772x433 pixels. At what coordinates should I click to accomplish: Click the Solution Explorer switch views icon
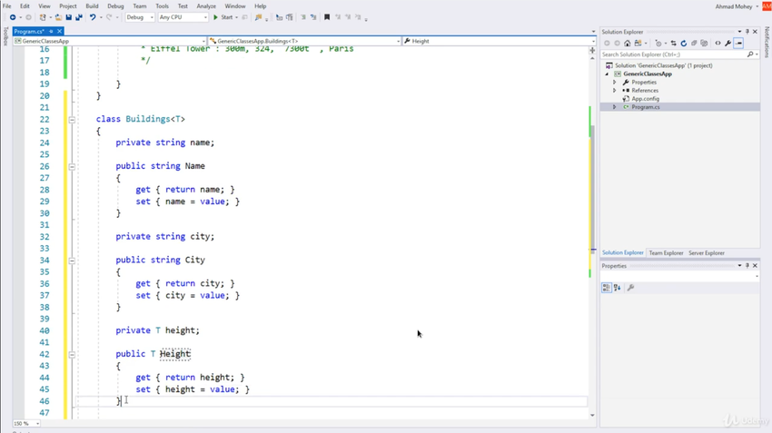(x=638, y=44)
